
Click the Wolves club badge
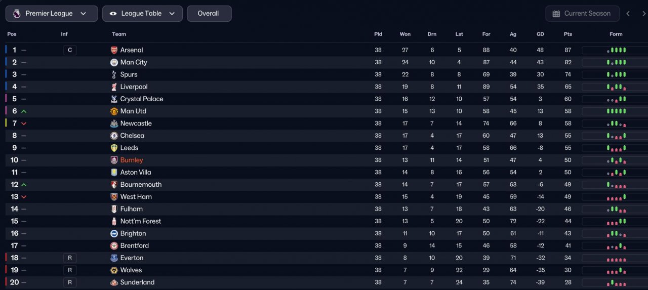tap(114, 270)
